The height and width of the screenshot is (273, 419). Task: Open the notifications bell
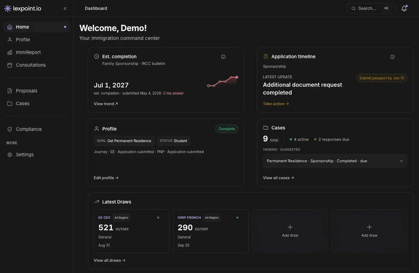click(404, 8)
